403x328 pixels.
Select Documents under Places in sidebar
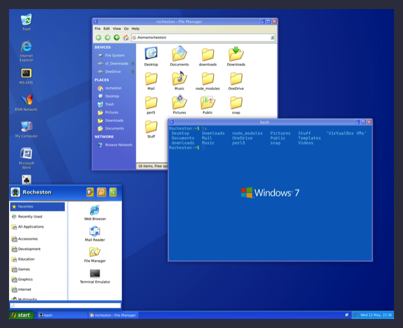114,128
